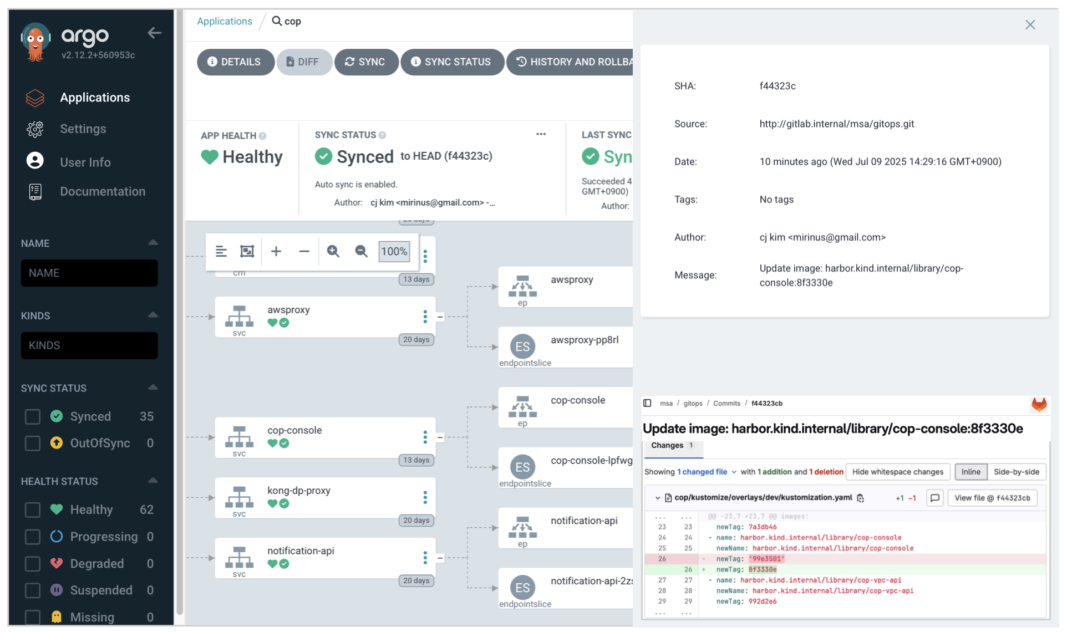Open the SYNC STATUS tab button
The width and height of the screenshot is (1067, 632).
[x=452, y=62]
